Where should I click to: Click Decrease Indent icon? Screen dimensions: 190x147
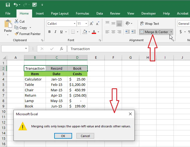click(128, 32)
